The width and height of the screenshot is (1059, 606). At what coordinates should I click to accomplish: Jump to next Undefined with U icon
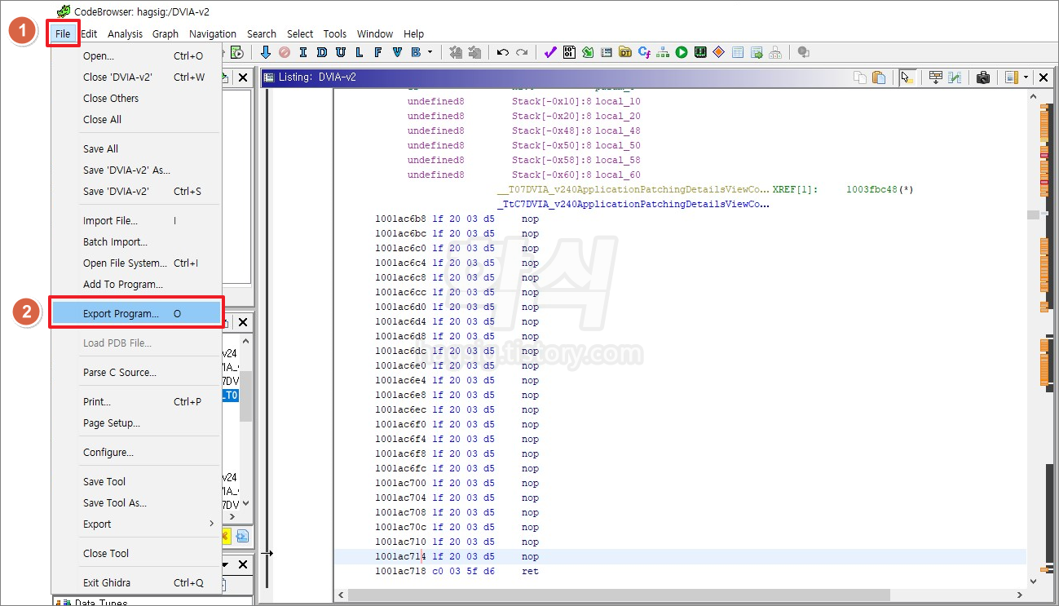[340, 52]
